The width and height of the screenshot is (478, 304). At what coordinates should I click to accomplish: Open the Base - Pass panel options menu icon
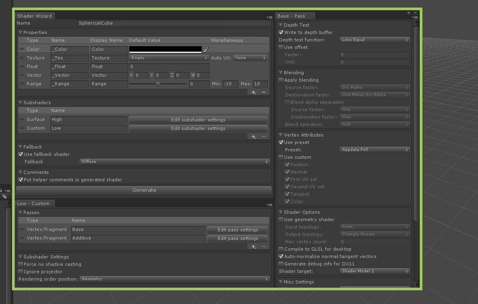(415, 17)
